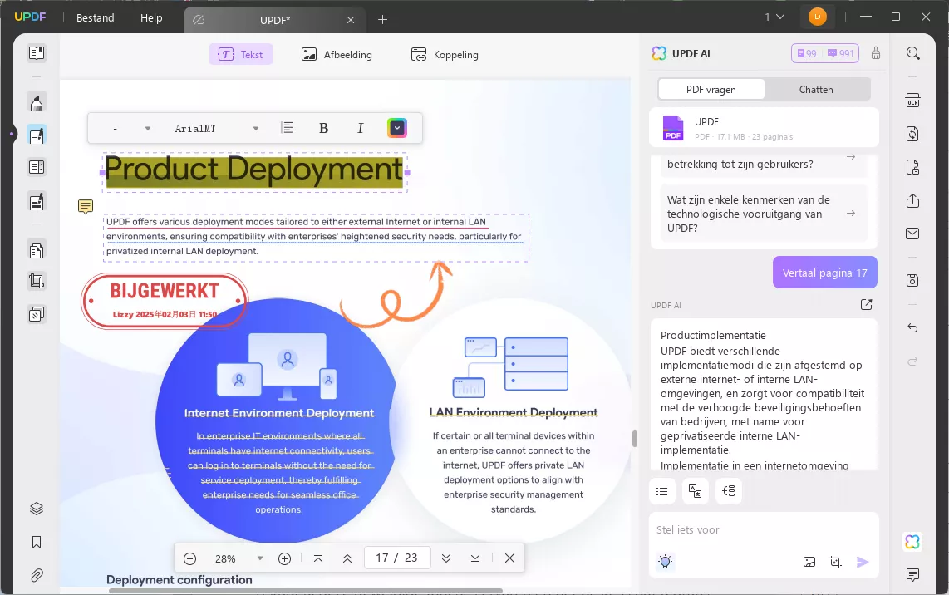This screenshot has width=949, height=595.
Task: Click the AI explain icon
Action: pyautogui.click(x=728, y=491)
